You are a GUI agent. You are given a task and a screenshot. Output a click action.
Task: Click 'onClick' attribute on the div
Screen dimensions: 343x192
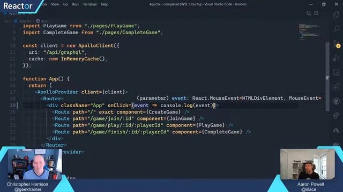point(118,106)
